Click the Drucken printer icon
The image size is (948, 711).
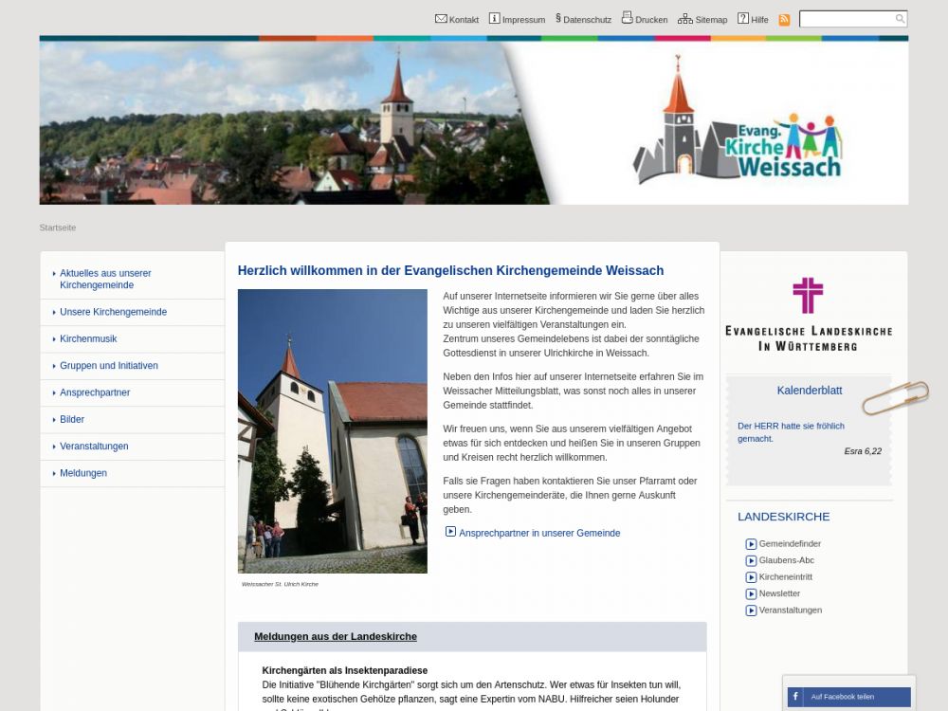coord(627,18)
